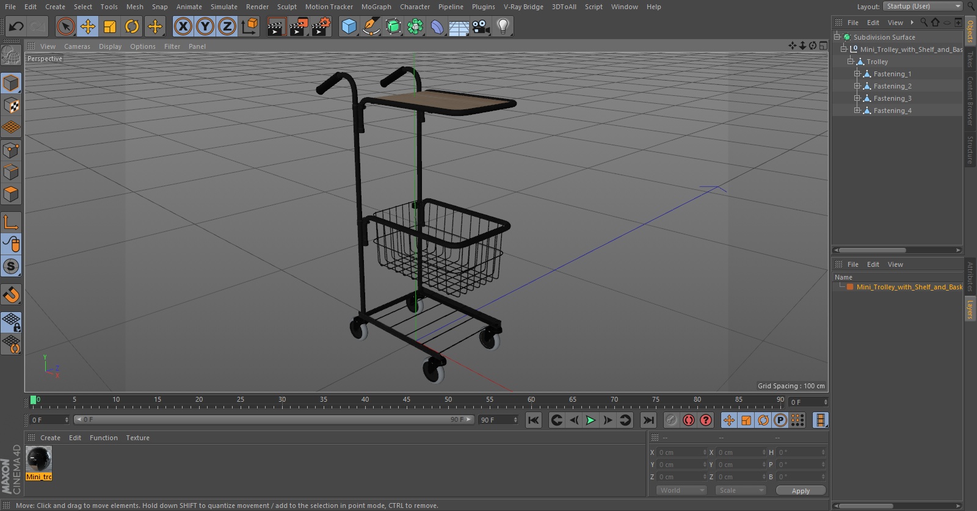This screenshot has height=511, width=977.
Task: Open the Scale mode dropdown
Action: coord(740,490)
